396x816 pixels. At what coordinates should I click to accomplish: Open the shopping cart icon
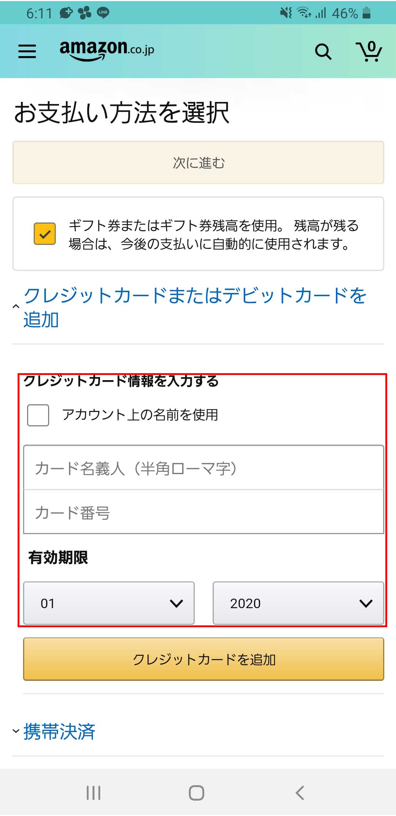(x=369, y=51)
